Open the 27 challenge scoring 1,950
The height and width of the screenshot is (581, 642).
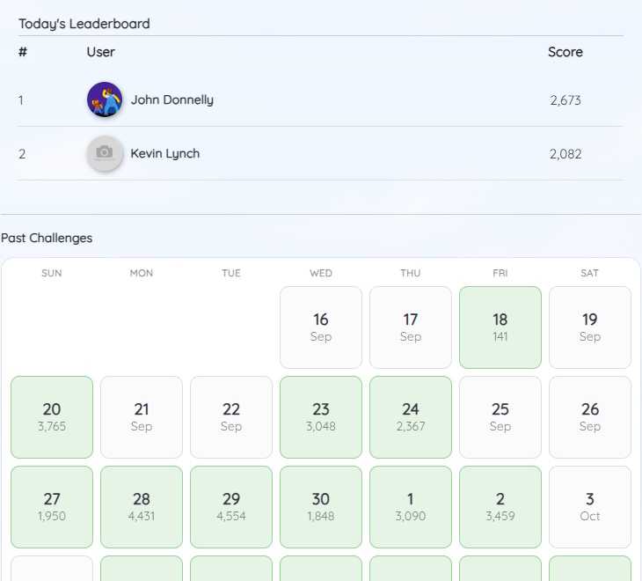tap(52, 507)
